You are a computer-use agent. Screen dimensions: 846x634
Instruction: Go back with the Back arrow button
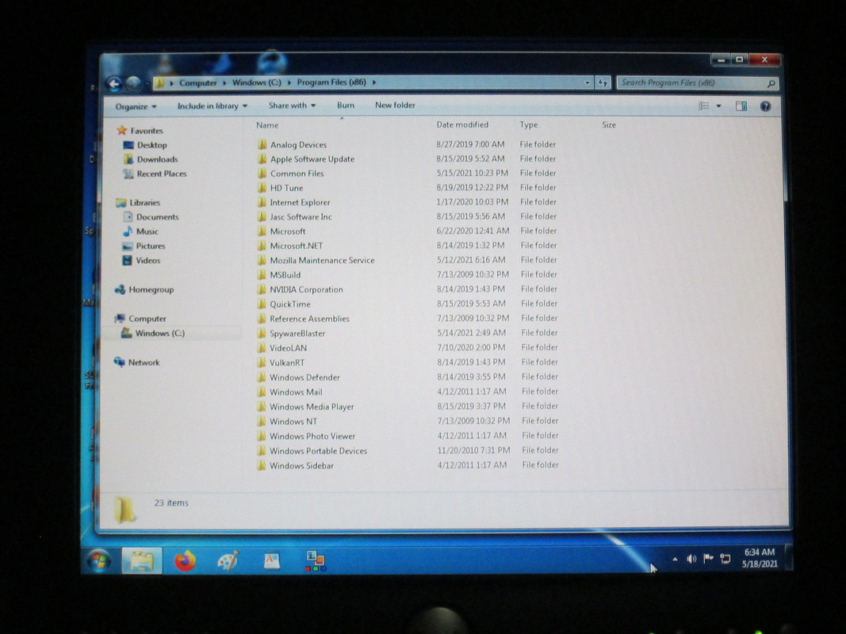click(114, 83)
